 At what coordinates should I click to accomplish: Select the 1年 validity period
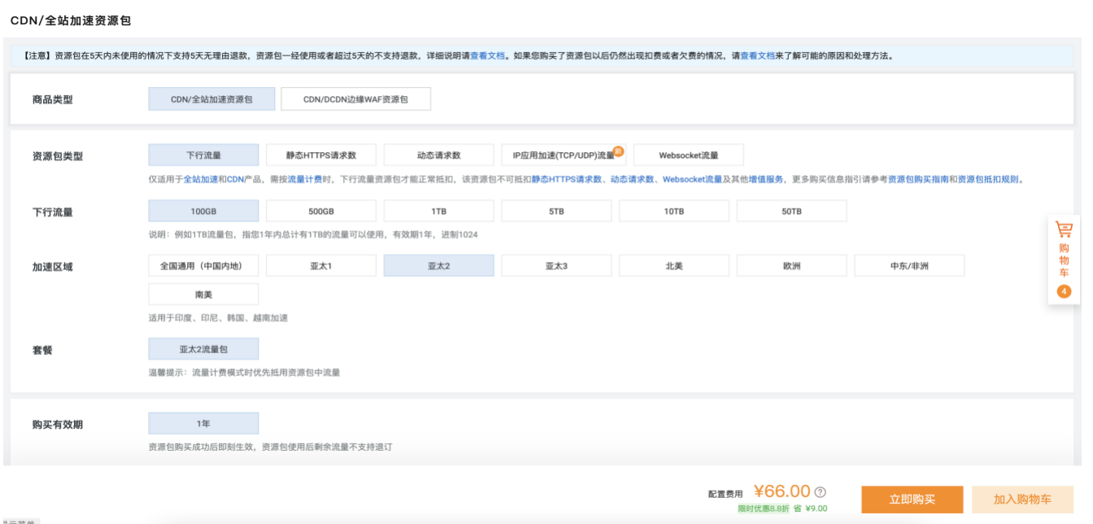click(203, 423)
